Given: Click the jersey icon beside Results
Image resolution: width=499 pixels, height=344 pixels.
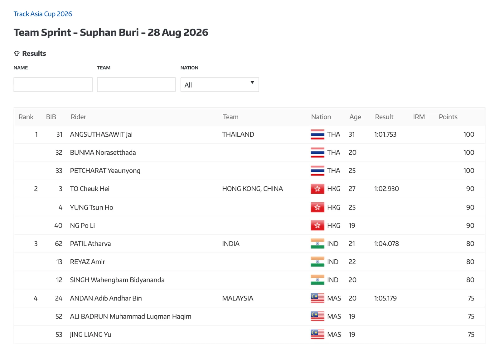Looking at the screenshot, I should [17, 54].
